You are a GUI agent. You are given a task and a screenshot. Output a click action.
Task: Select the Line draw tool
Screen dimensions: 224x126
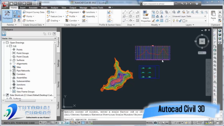coord(124,12)
